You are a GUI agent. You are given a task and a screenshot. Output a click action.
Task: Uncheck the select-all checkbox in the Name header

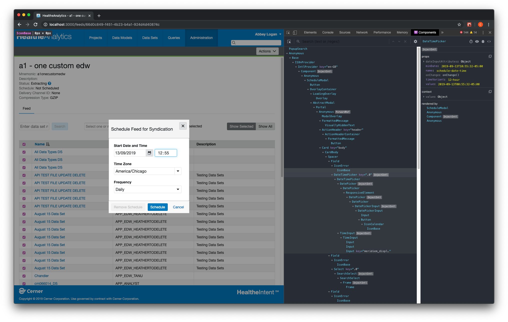pos(24,144)
